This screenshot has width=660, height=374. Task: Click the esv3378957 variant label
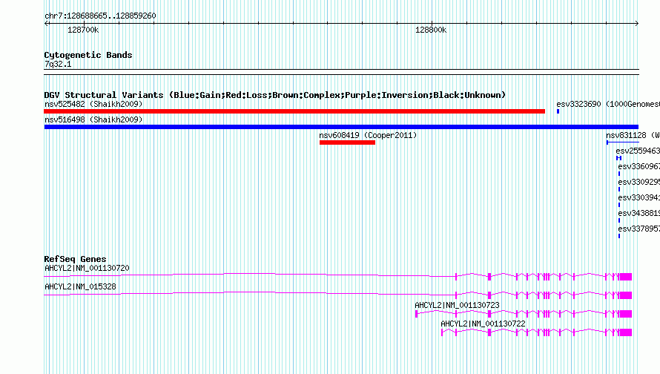click(x=639, y=229)
